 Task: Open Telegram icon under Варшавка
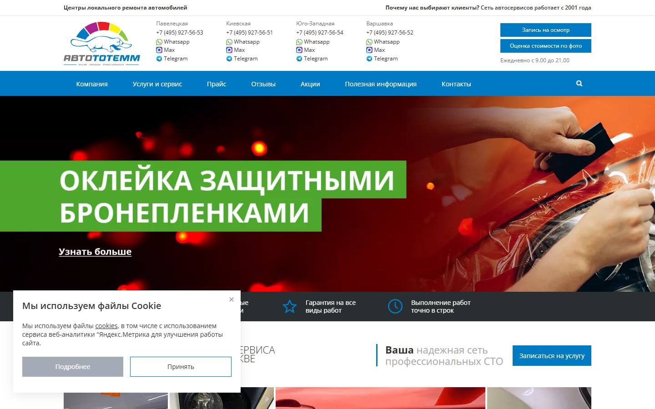(369, 59)
